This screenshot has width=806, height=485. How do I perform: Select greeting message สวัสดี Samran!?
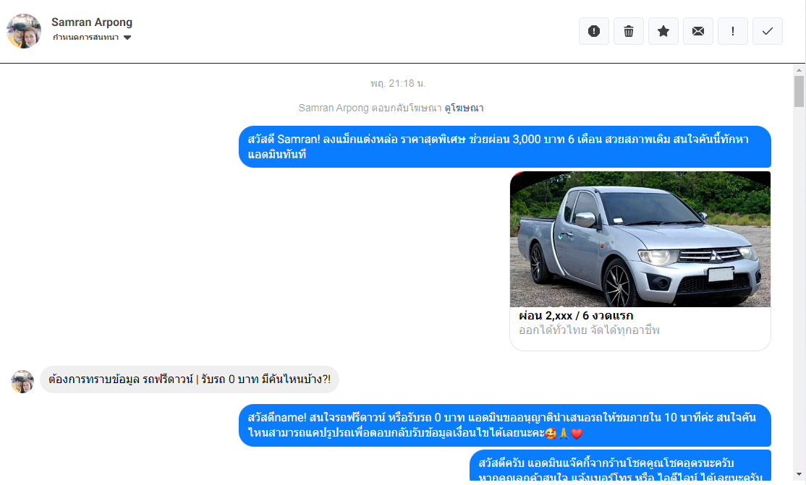point(505,147)
